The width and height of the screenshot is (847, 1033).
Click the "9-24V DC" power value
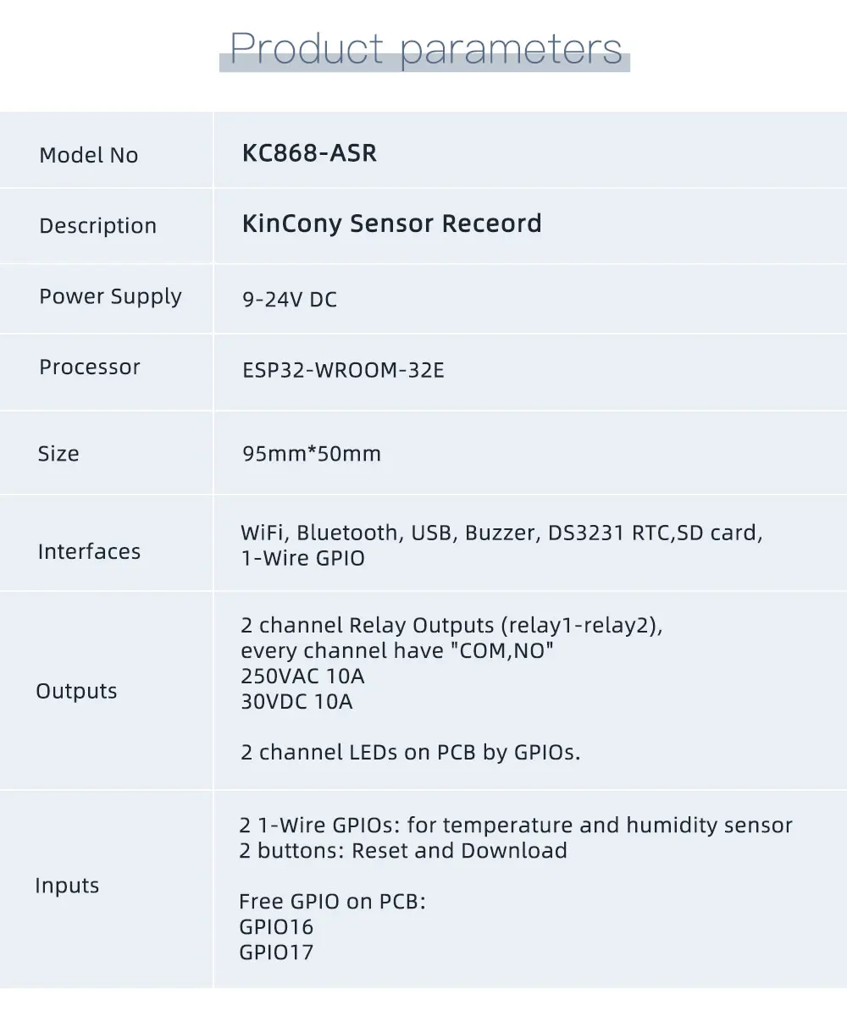(289, 300)
